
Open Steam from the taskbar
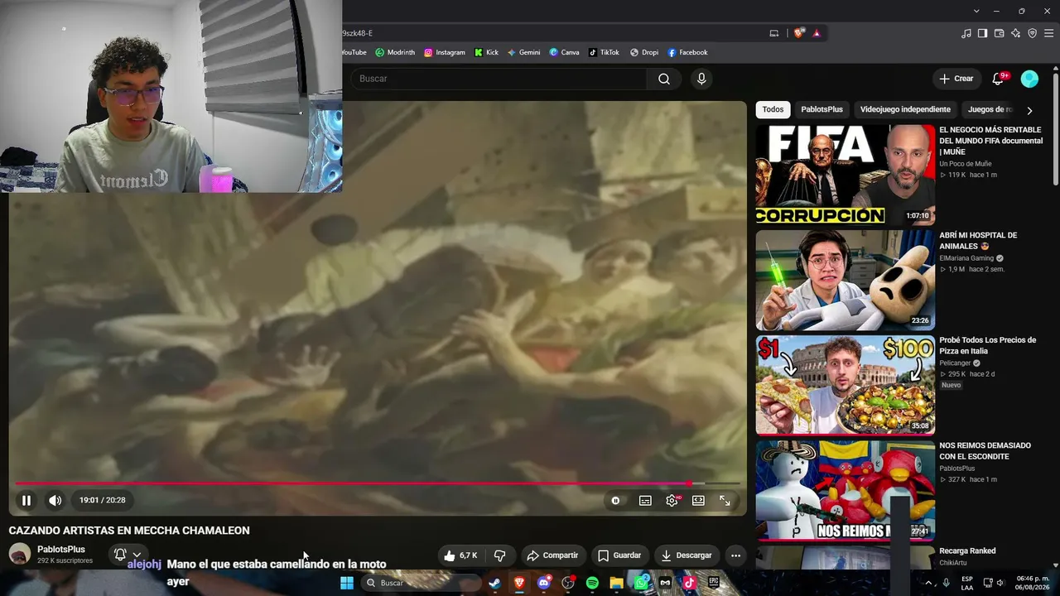(494, 583)
